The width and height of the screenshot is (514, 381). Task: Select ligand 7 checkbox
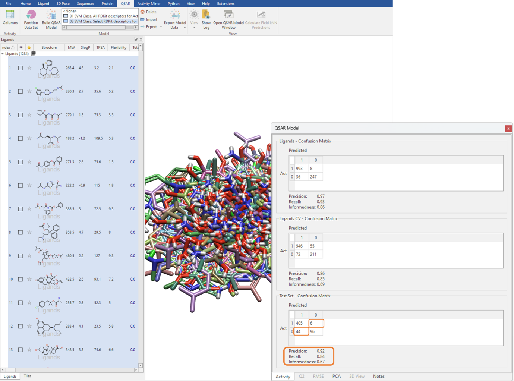[21, 209]
